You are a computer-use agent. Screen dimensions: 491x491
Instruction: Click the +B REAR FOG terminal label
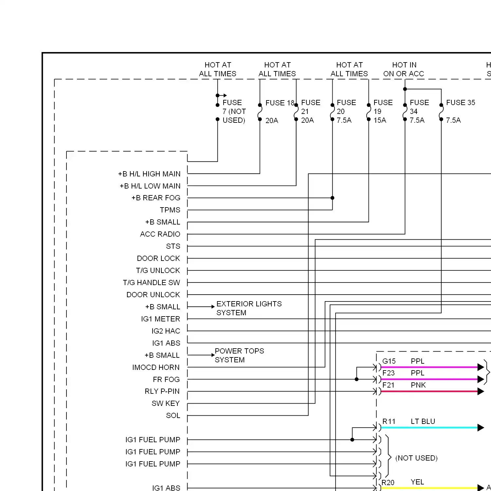[x=156, y=198]
